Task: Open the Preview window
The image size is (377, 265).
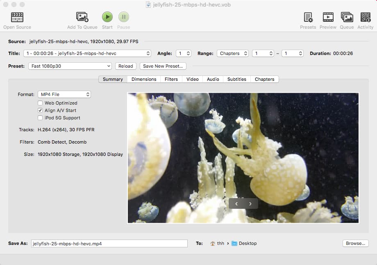Action: tap(328, 17)
